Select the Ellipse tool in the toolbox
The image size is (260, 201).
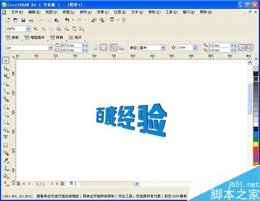6,115
